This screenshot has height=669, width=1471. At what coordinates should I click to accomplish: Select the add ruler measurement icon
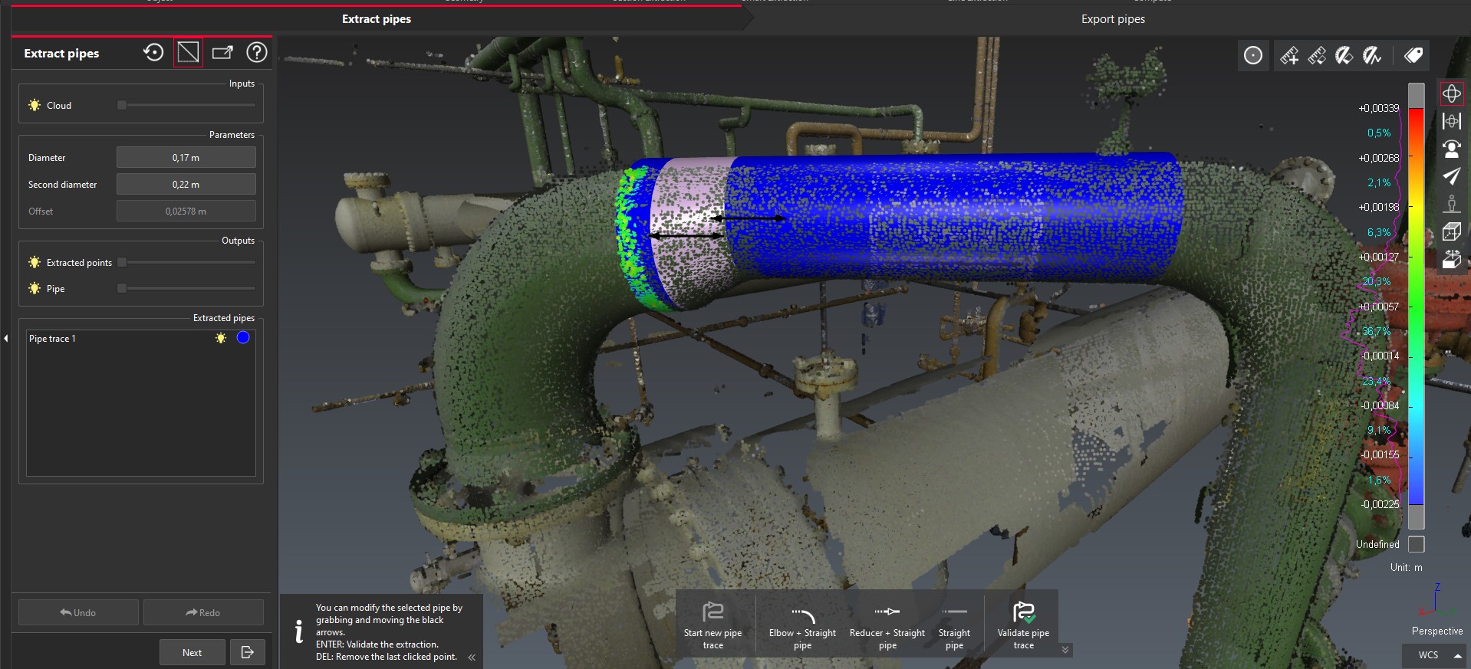[1289, 55]
